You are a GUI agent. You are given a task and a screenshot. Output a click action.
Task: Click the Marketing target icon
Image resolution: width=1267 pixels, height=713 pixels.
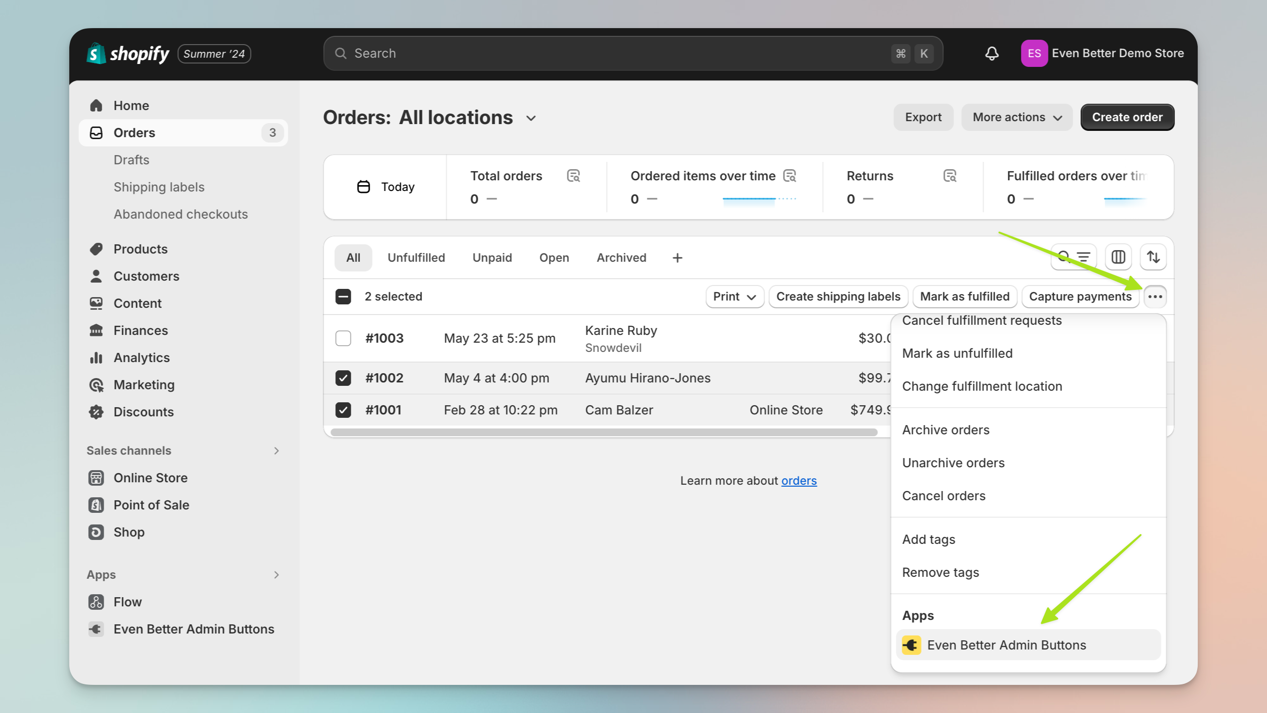coord(96,384)
